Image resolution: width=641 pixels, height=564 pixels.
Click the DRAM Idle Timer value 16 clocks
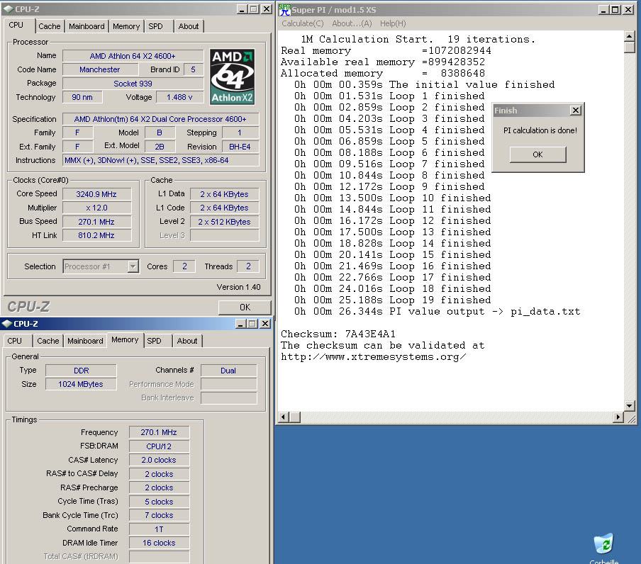click(x=159, y=543)
